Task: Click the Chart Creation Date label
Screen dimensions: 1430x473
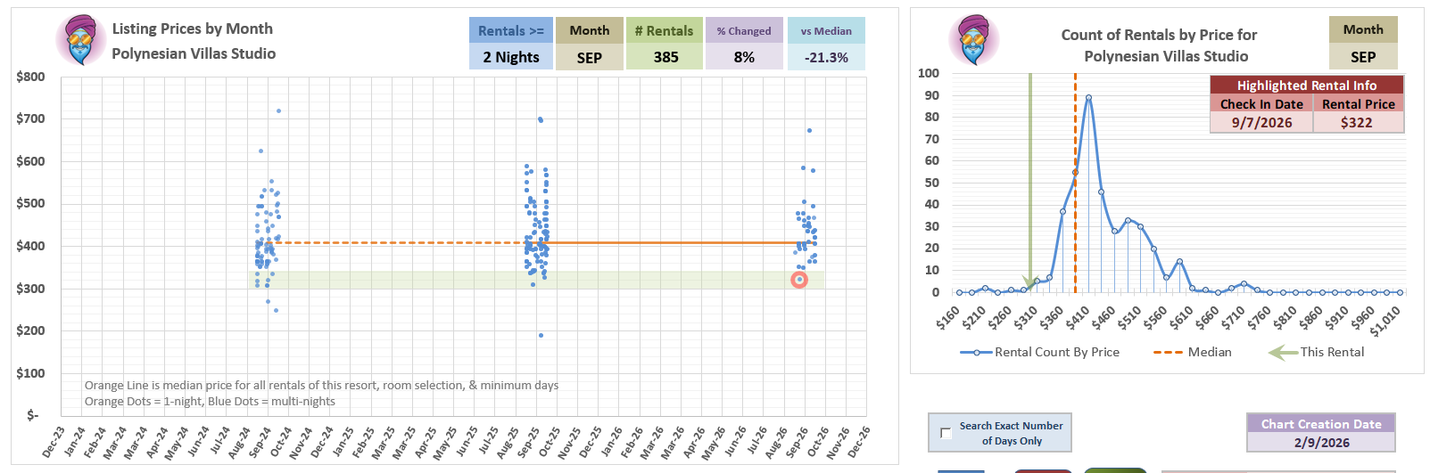Action: point(1321,424)
